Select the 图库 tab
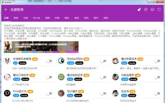Screen dimensions: 165x103 [x=67, y=18]
